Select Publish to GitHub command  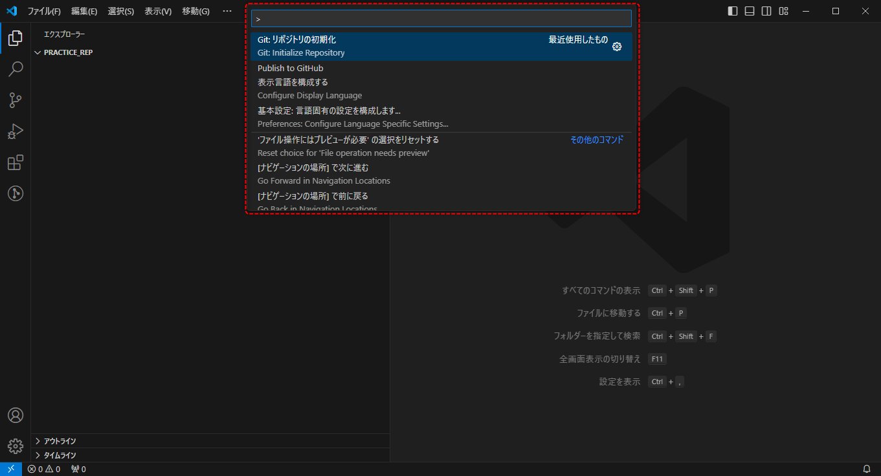(x=441, y=68)
